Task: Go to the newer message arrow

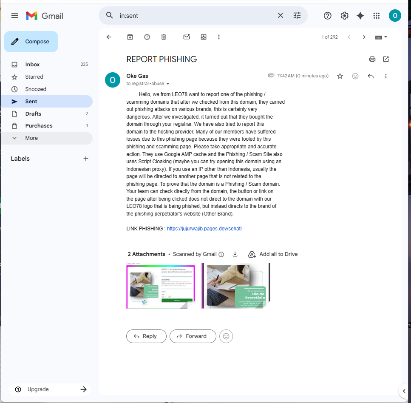Action: (x=349, y=37)
